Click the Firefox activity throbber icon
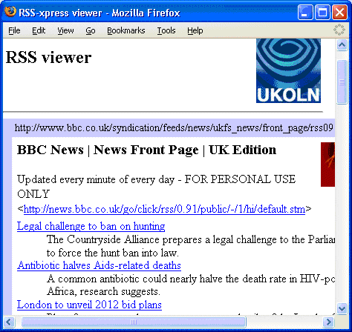The height and width of the screenshot is (332, 352). pos(339,30)
